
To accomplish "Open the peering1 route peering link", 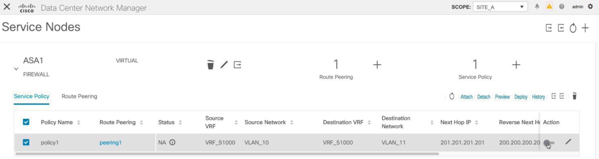I will [110, 143].
